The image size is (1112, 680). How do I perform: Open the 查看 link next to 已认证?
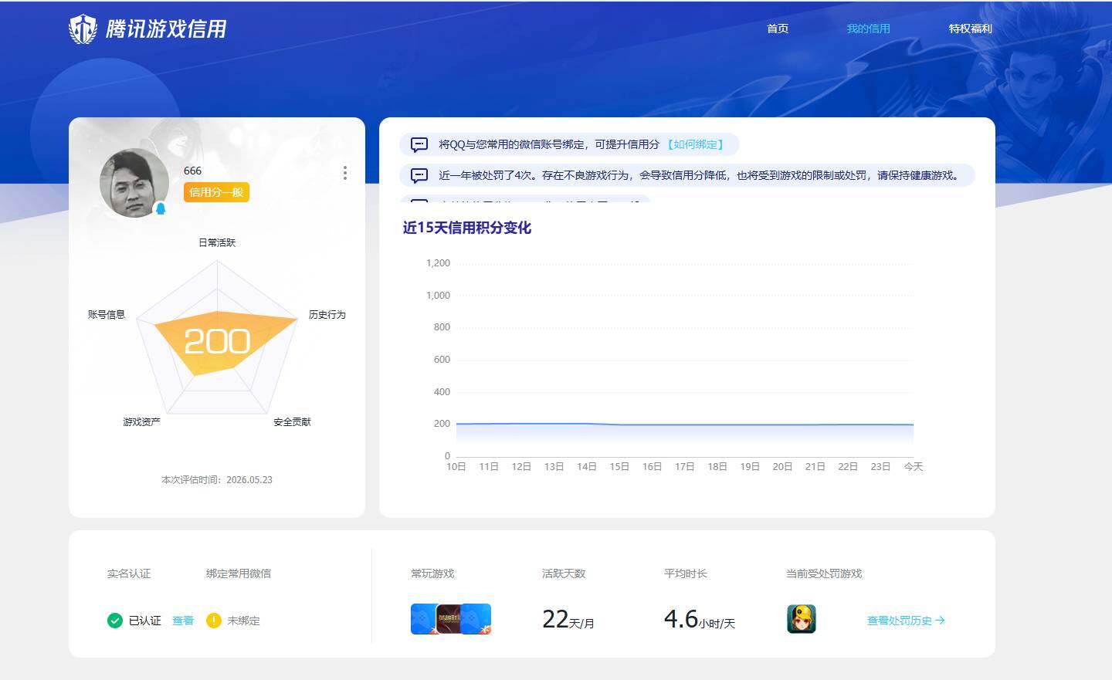coord(183,621)
